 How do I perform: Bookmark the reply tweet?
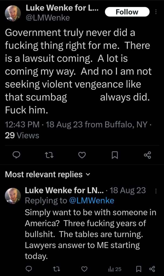pos(139,269)
